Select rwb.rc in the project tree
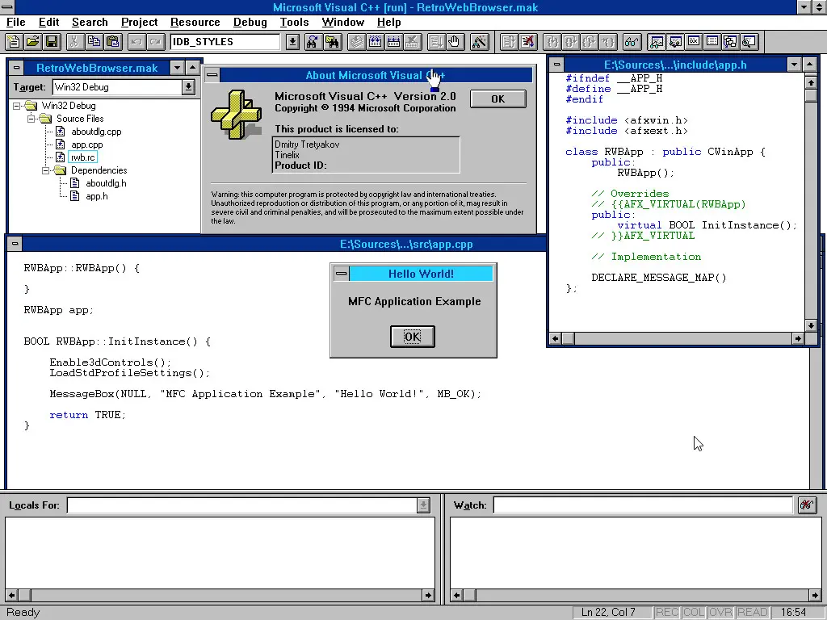Viewport: 827px width, 620px height. click(83, 157)
